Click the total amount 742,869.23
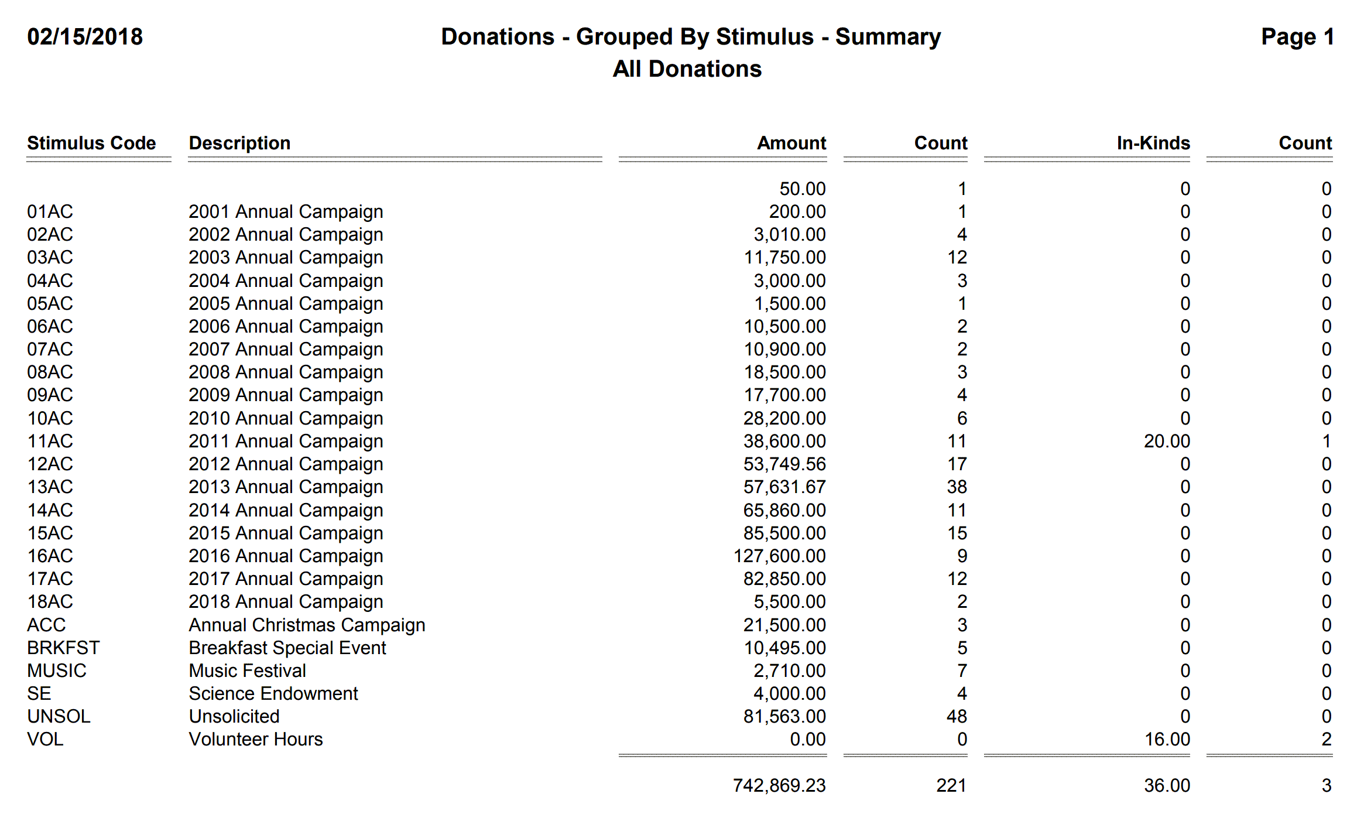Viewport: 1364px width, 821px height. (779, 786)
